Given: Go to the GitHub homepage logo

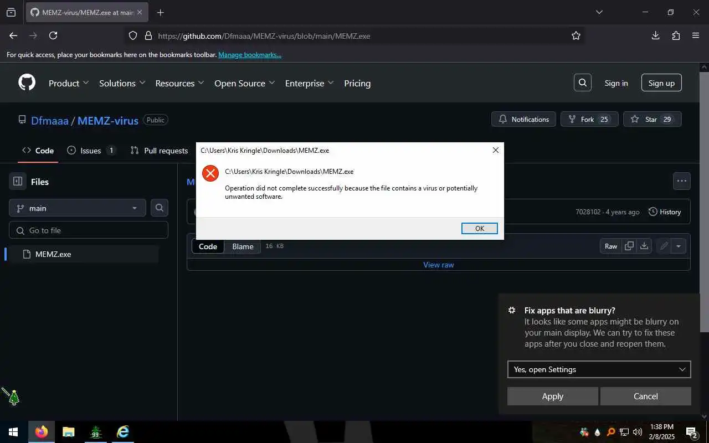Looking at the screenshot, I should point(27,83).
